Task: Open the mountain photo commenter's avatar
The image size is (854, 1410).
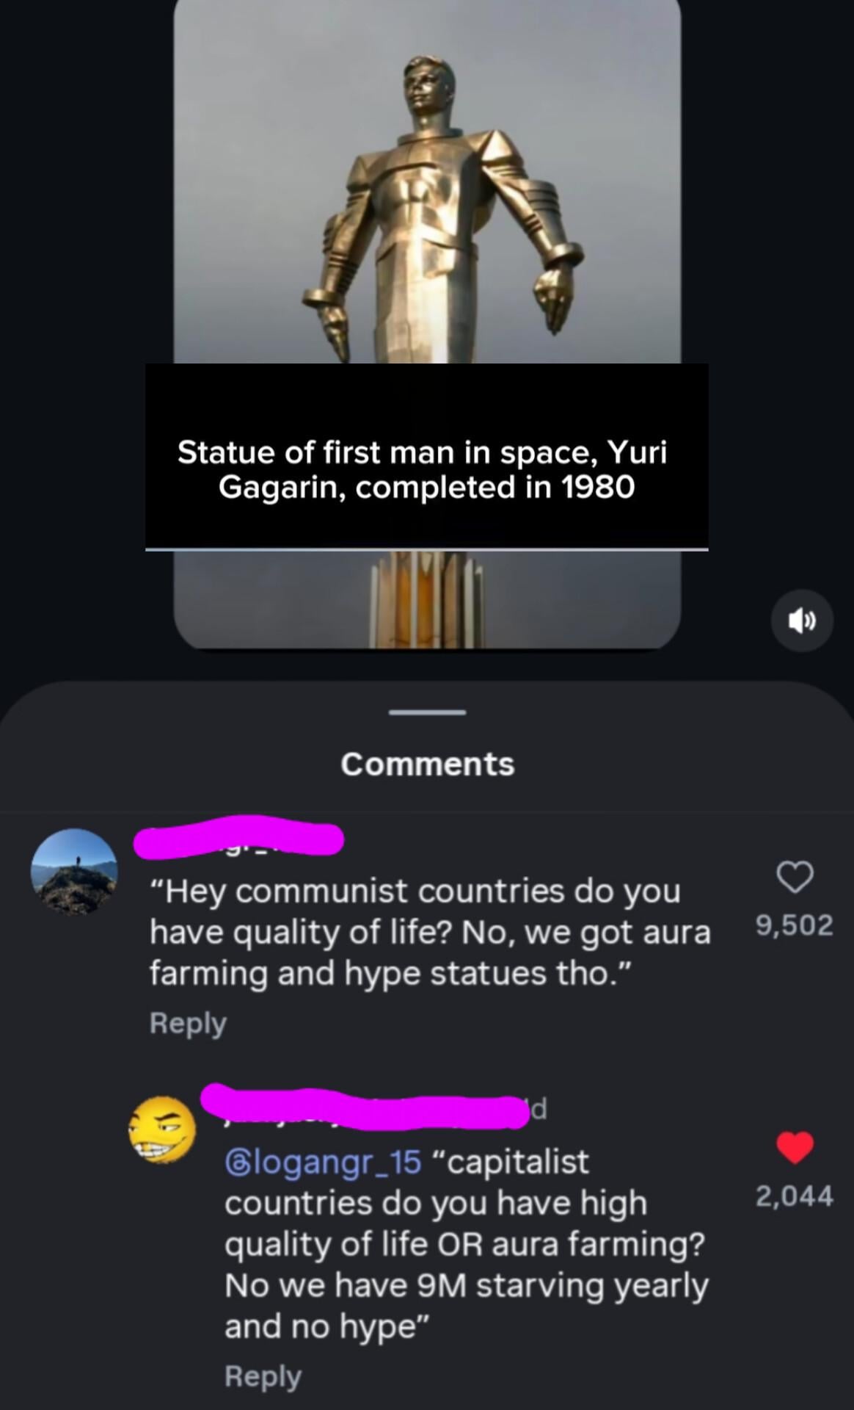Action: [x=74, y=872]
